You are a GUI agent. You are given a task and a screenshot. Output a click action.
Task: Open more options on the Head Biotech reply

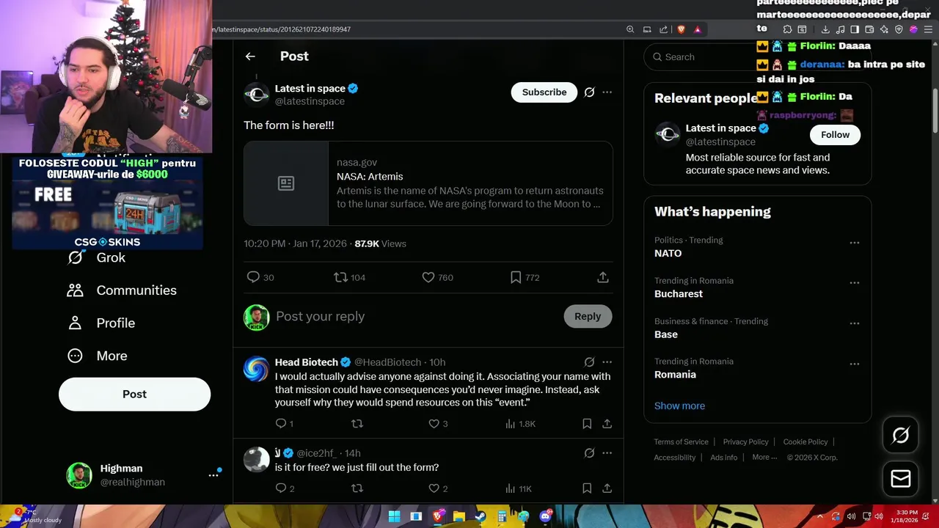(x=607, y=362)
